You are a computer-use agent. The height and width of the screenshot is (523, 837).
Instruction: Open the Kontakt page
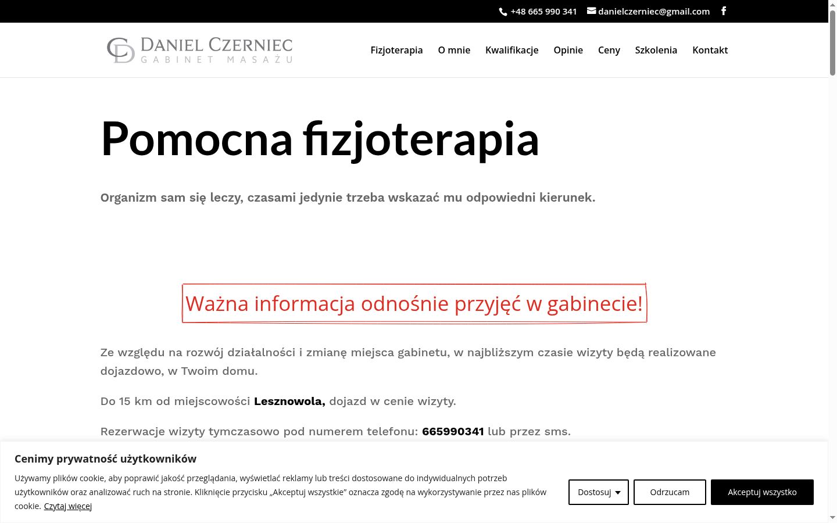pyautogui.click(x=710, y=50)
